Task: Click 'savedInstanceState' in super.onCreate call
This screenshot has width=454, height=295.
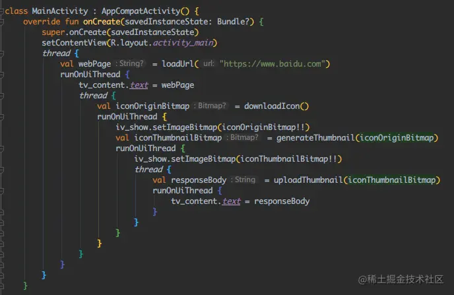Action: [152, 32]
